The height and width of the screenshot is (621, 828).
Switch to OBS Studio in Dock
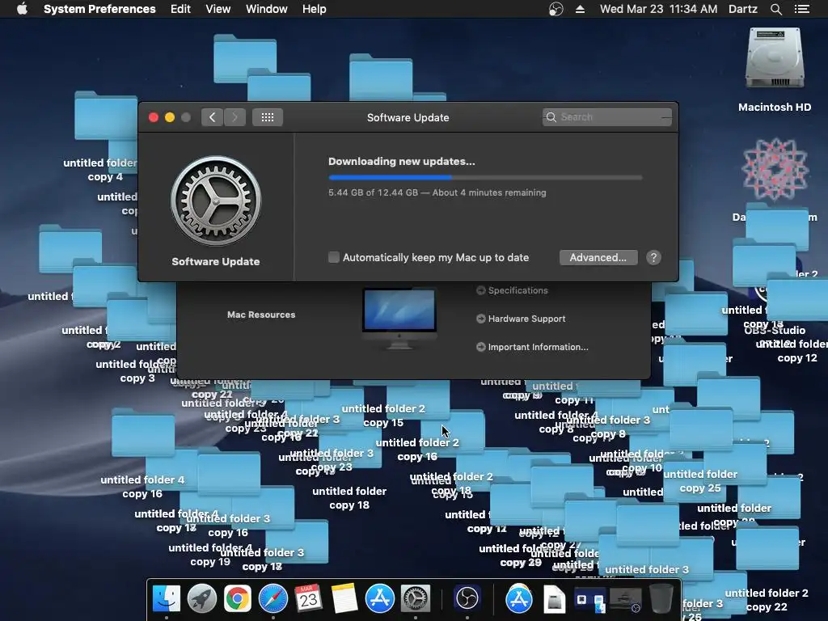click(x=467, y=598)
